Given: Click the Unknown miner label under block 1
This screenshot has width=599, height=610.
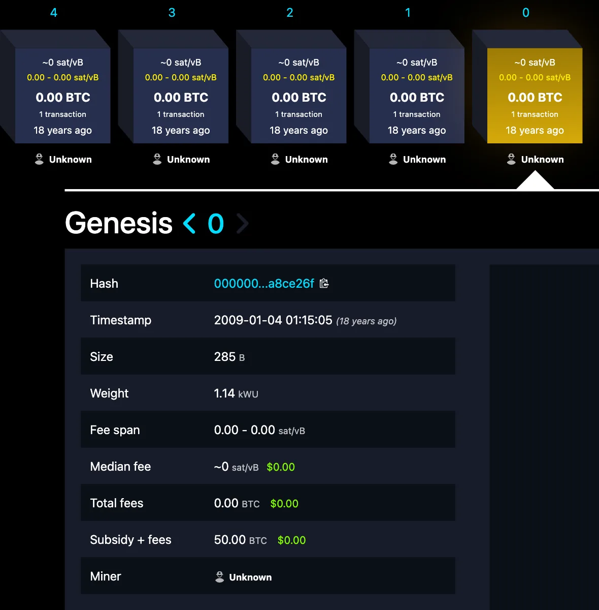Looking at the screenshot, I should [424, 160].
